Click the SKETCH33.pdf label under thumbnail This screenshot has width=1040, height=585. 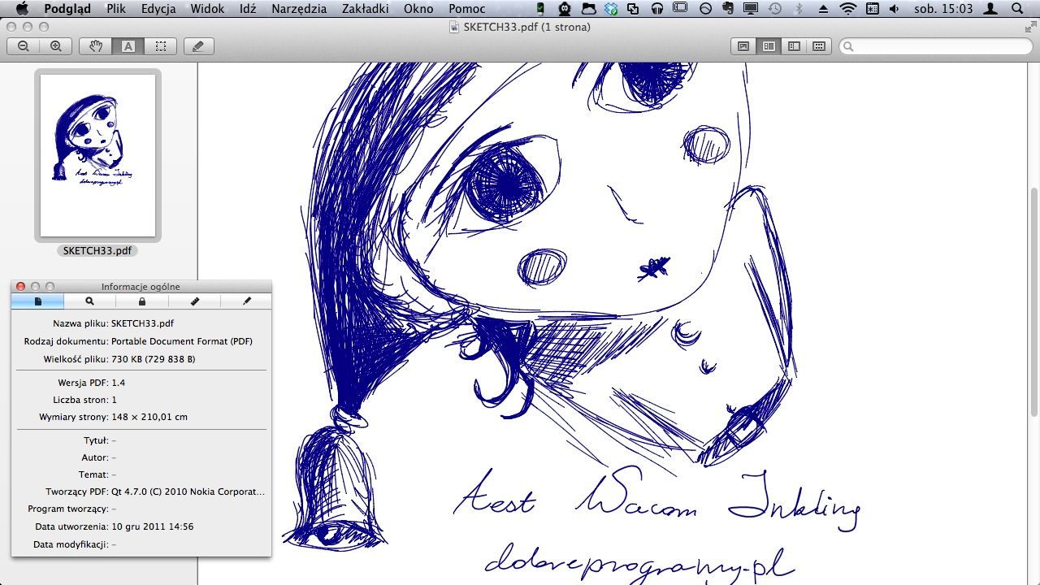[97, 251]
